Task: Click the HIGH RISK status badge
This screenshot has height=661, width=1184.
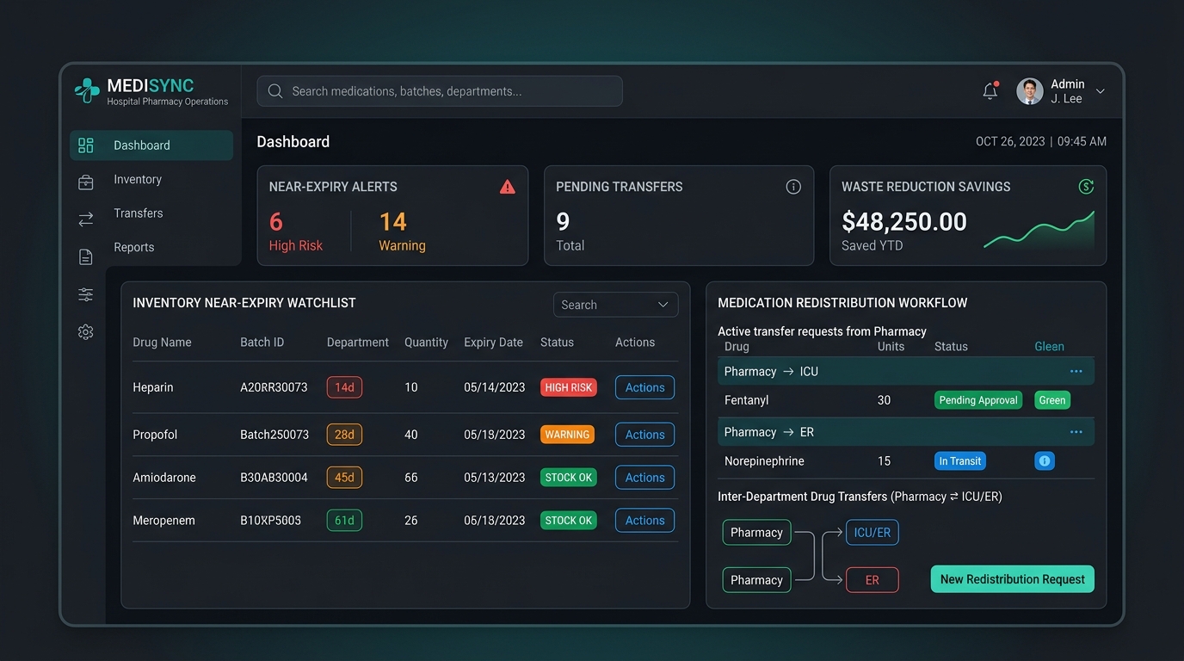Action: click(x=569, y=387)
